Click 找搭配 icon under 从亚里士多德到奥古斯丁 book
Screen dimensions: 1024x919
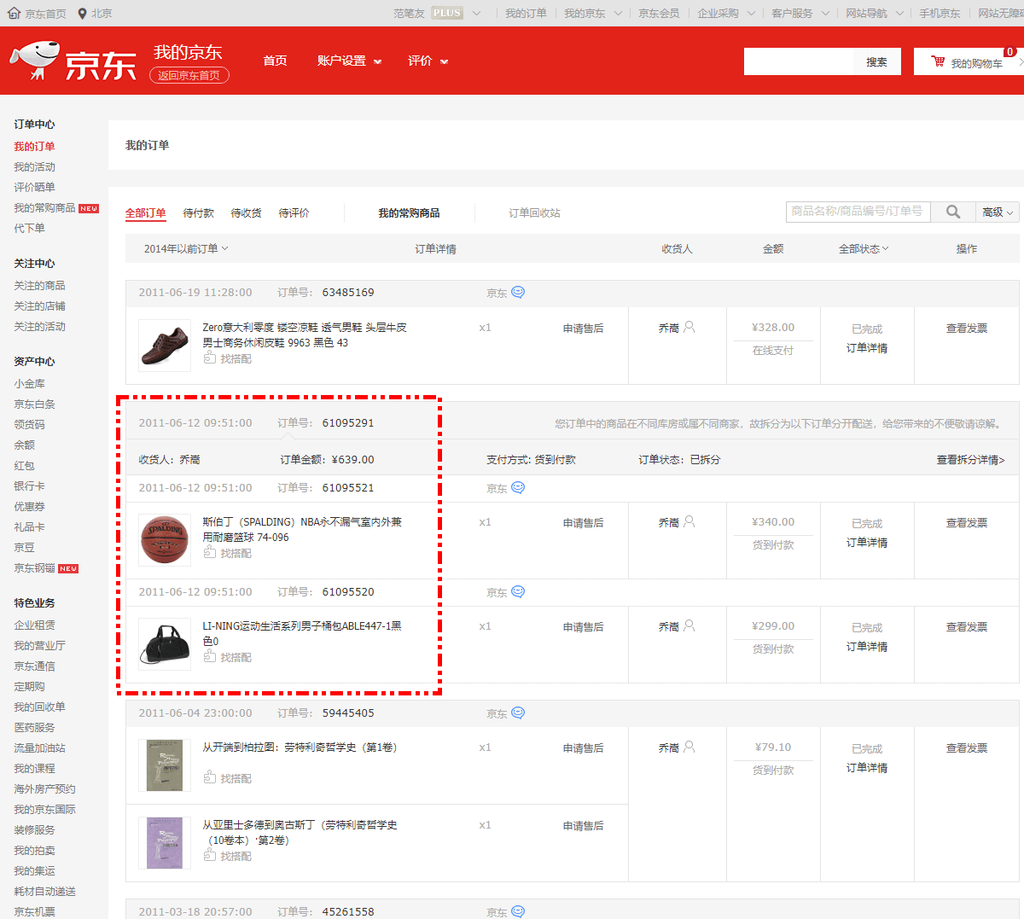click(x=210, y=856)
